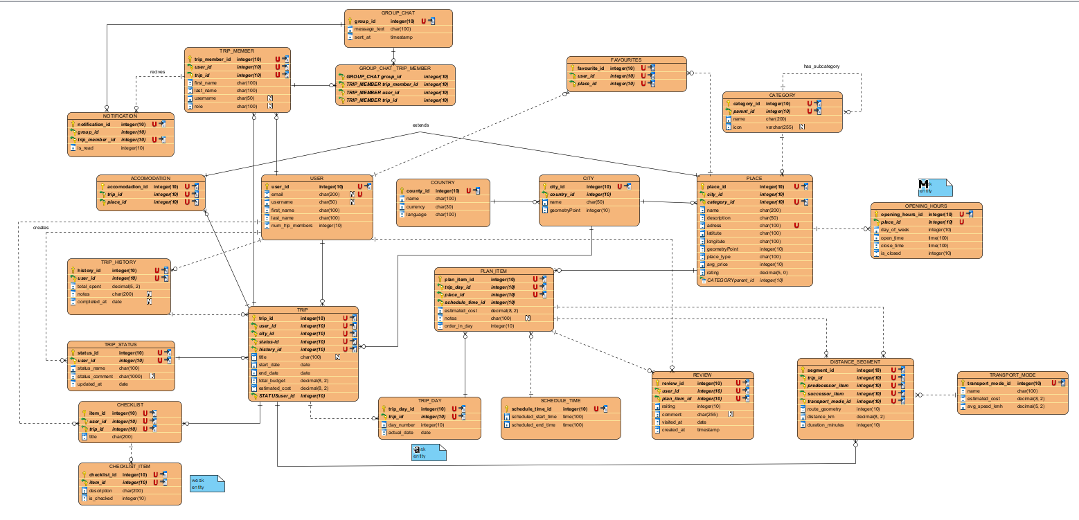Viewport: 1079px width, 520px height.
Task: Select the extends relationship label
Action: [x=420, y=125]
